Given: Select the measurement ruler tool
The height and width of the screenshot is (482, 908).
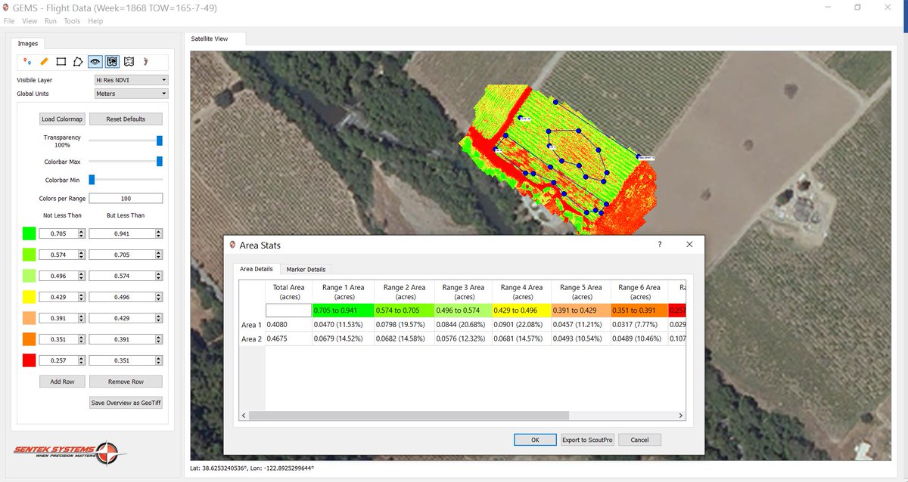Looking at the screenshot, I should click(44, 62).
